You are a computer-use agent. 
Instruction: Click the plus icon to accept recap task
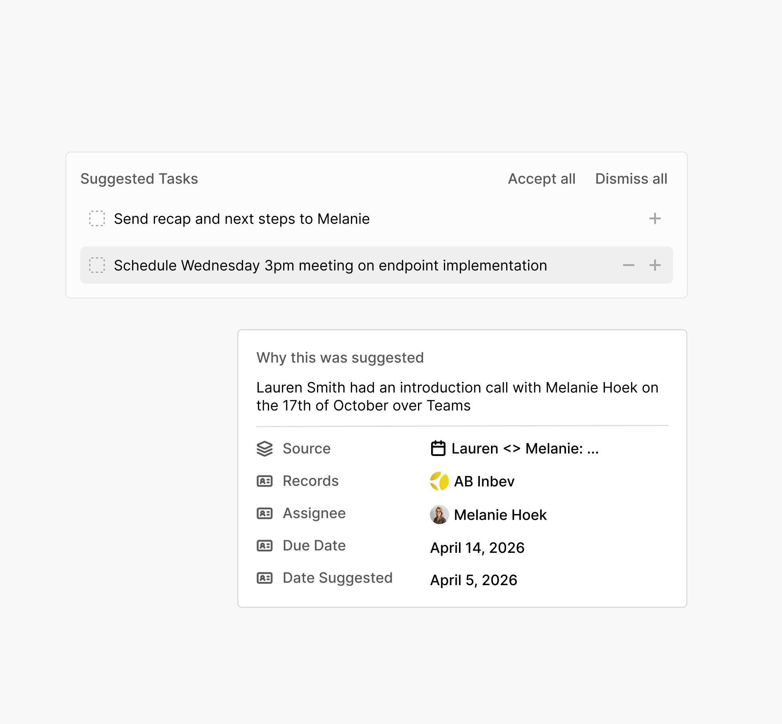click(x=654, y=219)
